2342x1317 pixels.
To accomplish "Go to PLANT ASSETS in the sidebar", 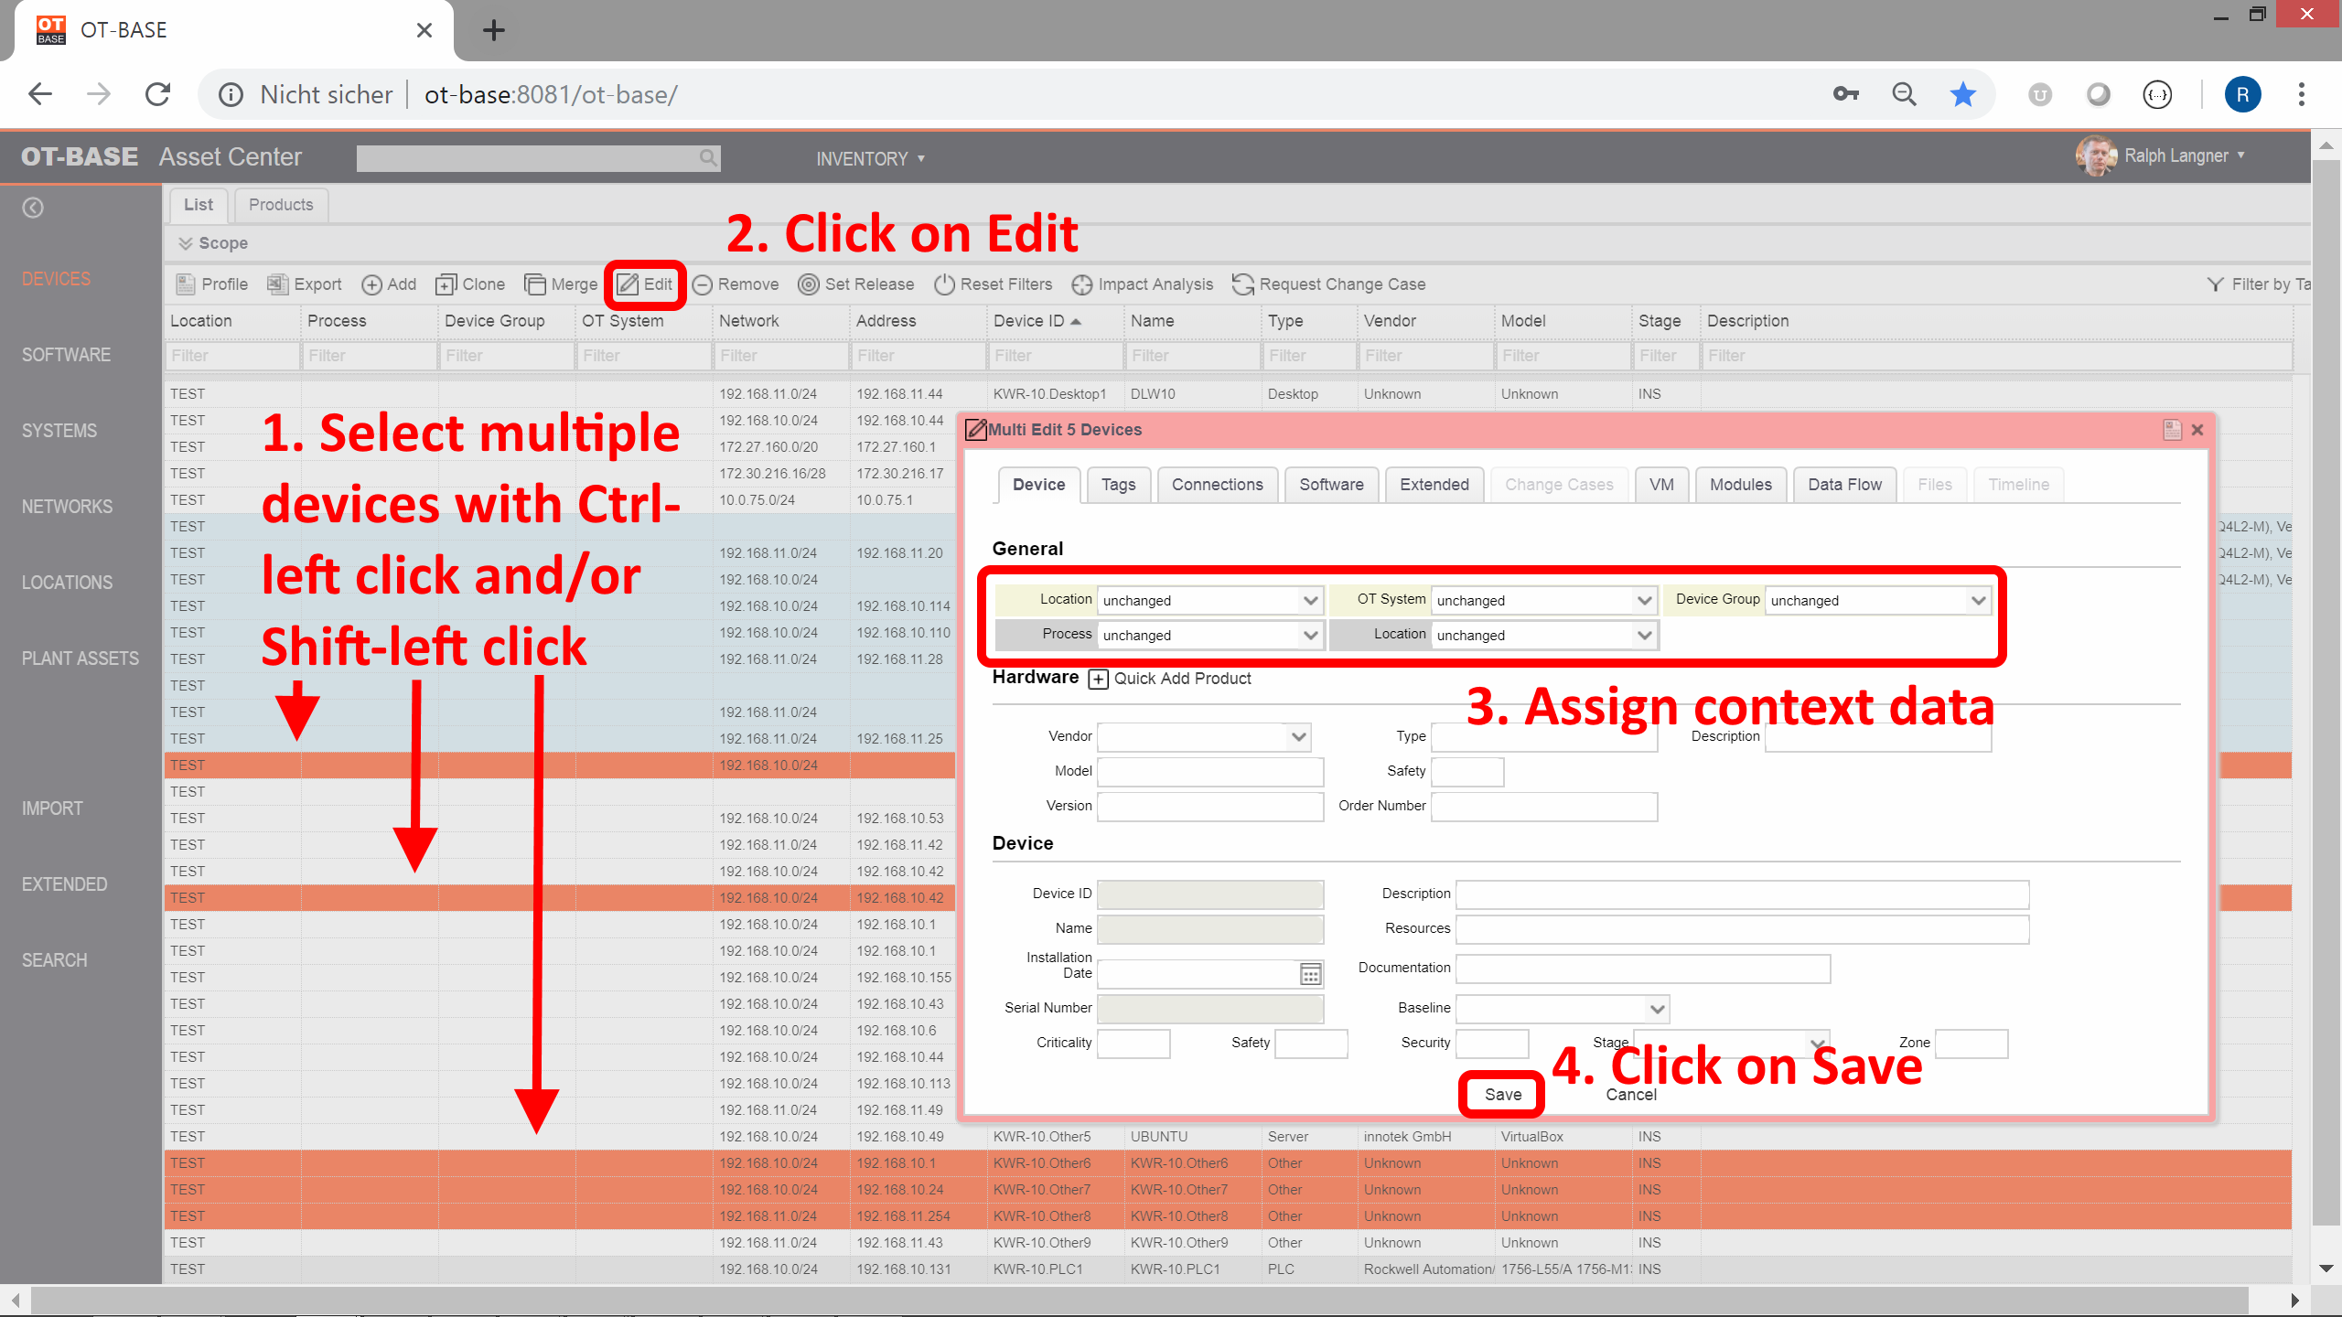I will [x=81, y=658].
